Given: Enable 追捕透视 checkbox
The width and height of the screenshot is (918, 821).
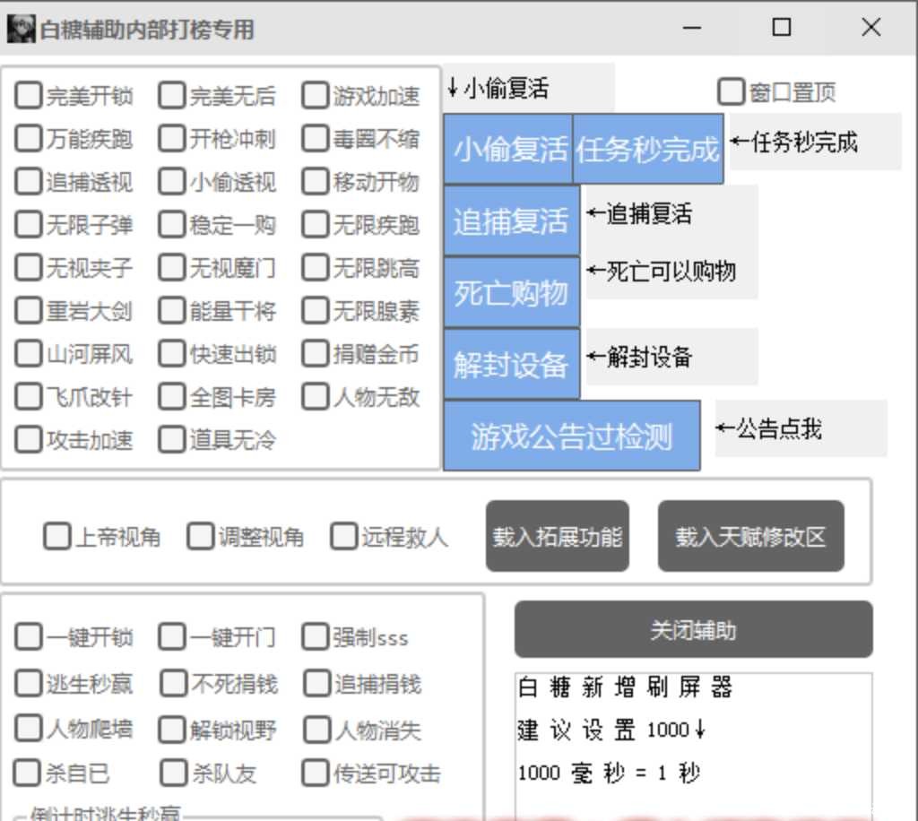Looking at the screenshot, I should coord(28,181).
